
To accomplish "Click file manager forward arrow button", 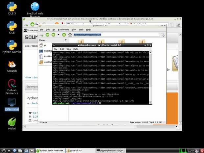I will click(x=53, y=35).
